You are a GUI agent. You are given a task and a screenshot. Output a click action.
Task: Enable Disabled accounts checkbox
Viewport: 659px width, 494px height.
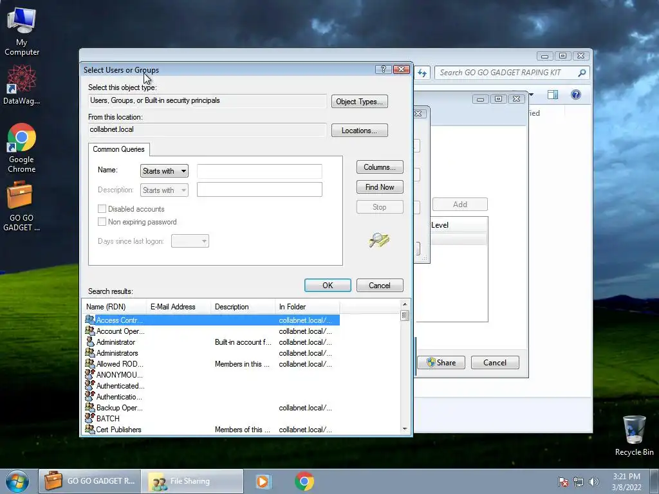[102, 209]
